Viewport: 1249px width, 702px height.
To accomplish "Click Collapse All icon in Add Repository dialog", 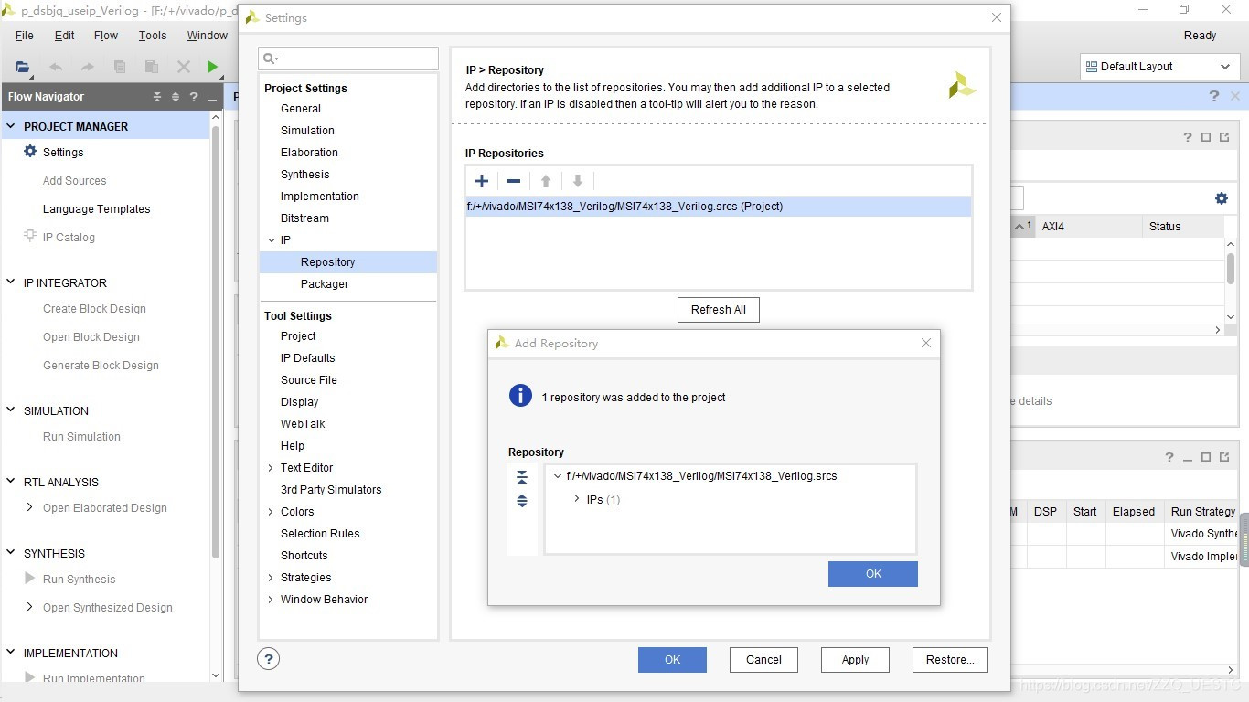I will click(522, 477).
